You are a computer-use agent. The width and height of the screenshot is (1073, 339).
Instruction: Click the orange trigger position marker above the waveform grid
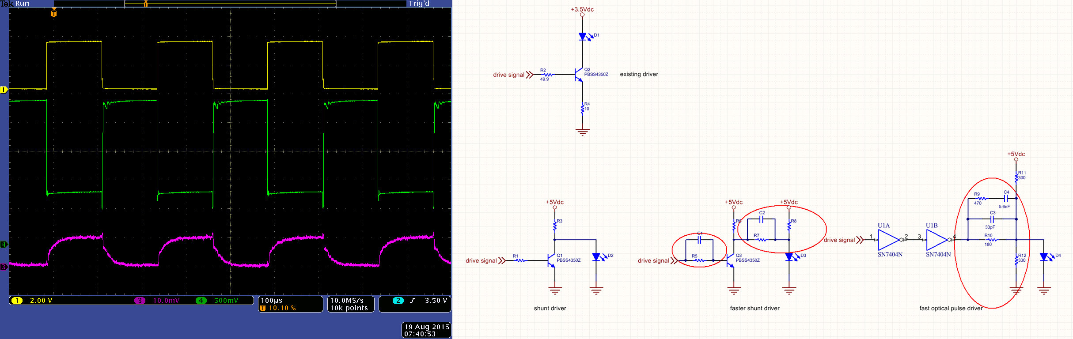click(54, 13)
